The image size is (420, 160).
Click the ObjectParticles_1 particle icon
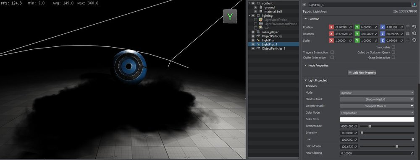[x=258, y=48]
